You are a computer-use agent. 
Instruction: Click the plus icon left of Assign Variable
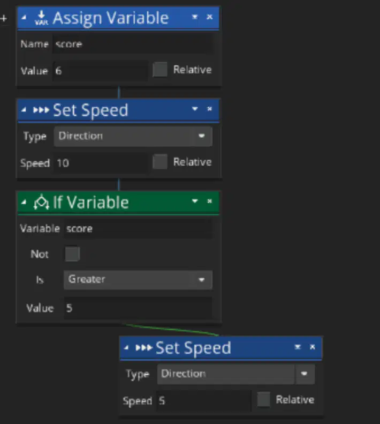pyautogui.click(x=4, y=18)
